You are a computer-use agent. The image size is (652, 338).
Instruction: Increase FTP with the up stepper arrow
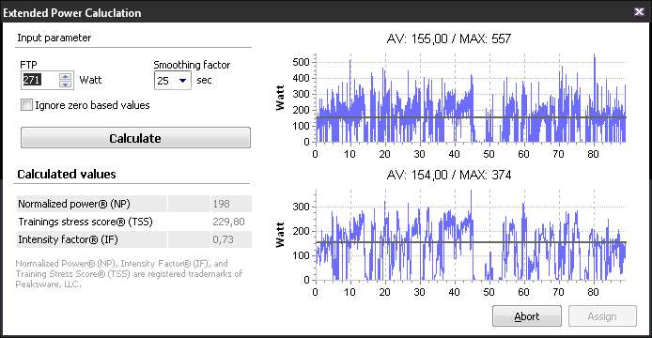[x=65, y=76]
